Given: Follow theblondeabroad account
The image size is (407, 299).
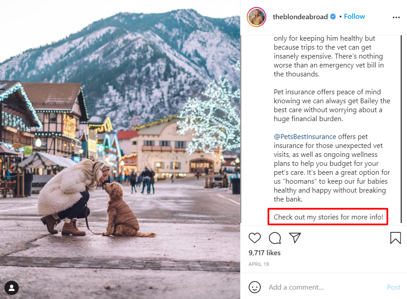Looking at the screenshot, I should (x=354, y=17).
